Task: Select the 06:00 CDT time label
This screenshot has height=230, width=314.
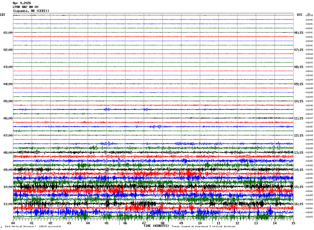Action: pos(8,118)
